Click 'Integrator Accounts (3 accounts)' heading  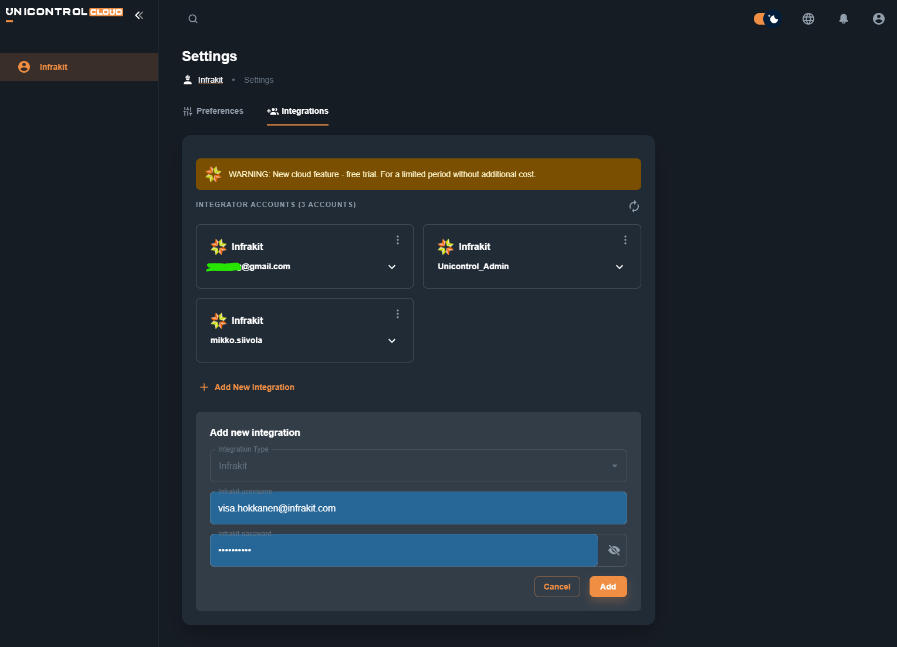(276, 205)
